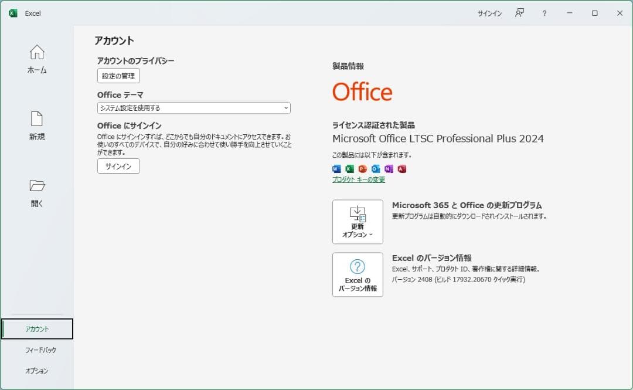Click the Access app icon

pos(401,169)
